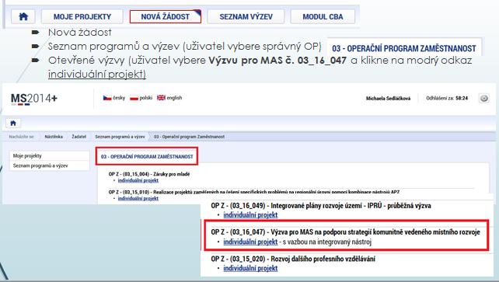The image size is (499, 282).
Task: Click the MS2014+ logo
Action: (34, 99)
